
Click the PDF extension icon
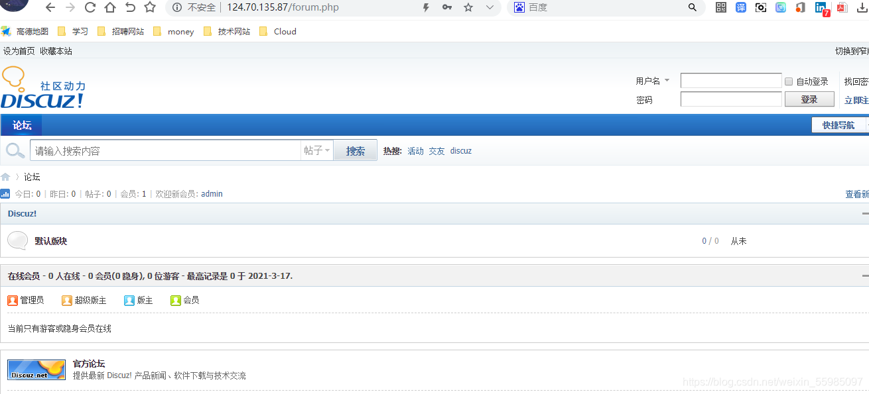842,7
